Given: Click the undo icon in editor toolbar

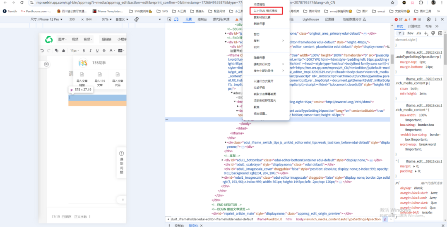Looking at the screenshot, I should point(42,51).
